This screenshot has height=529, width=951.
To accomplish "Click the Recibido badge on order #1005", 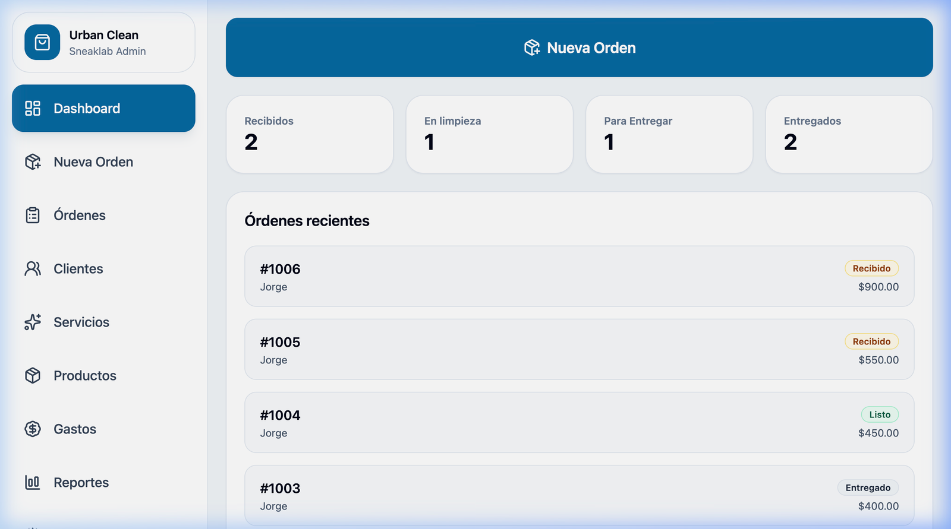I will click(872, 341).
